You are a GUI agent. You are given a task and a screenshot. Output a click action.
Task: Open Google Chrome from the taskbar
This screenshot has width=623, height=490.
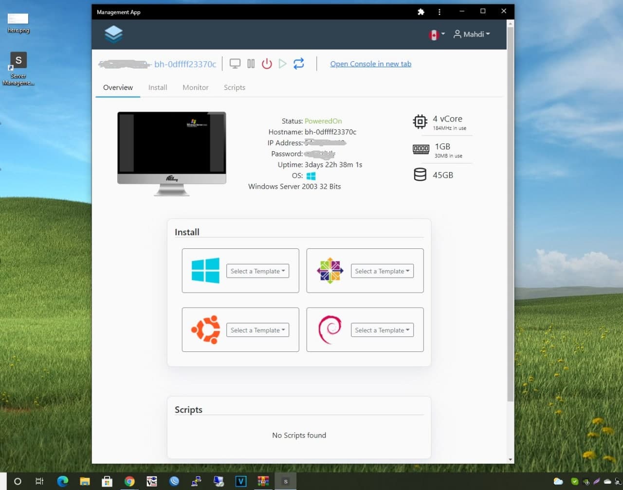point(129,481)
